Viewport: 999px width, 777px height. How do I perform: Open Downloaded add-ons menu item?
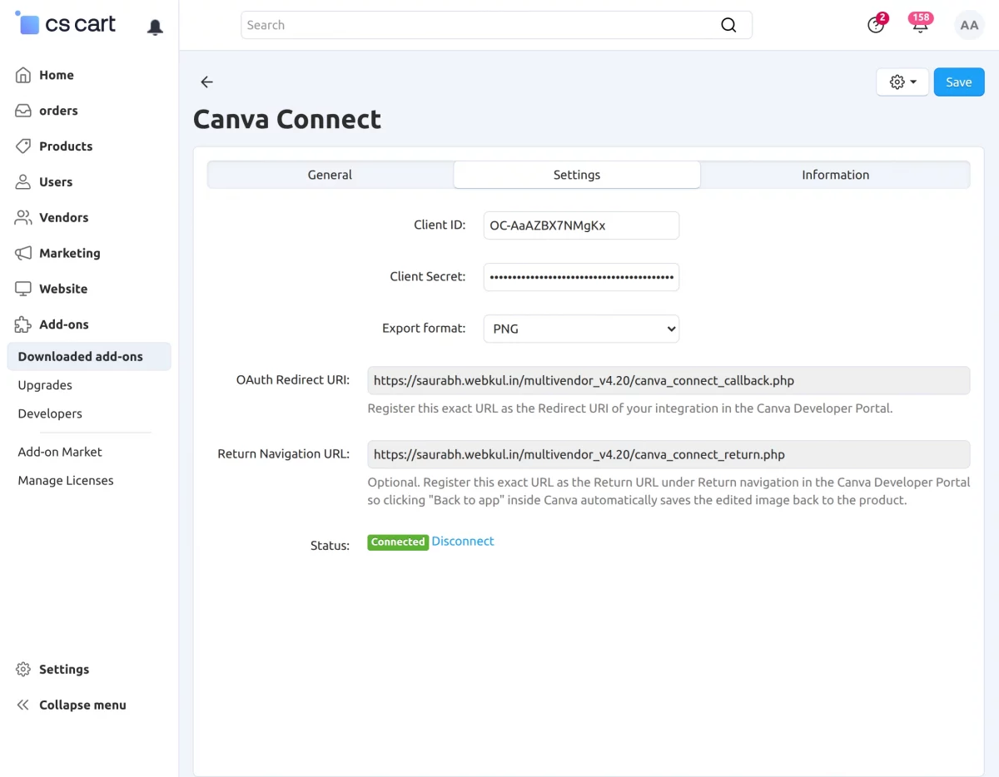point(89,356)
